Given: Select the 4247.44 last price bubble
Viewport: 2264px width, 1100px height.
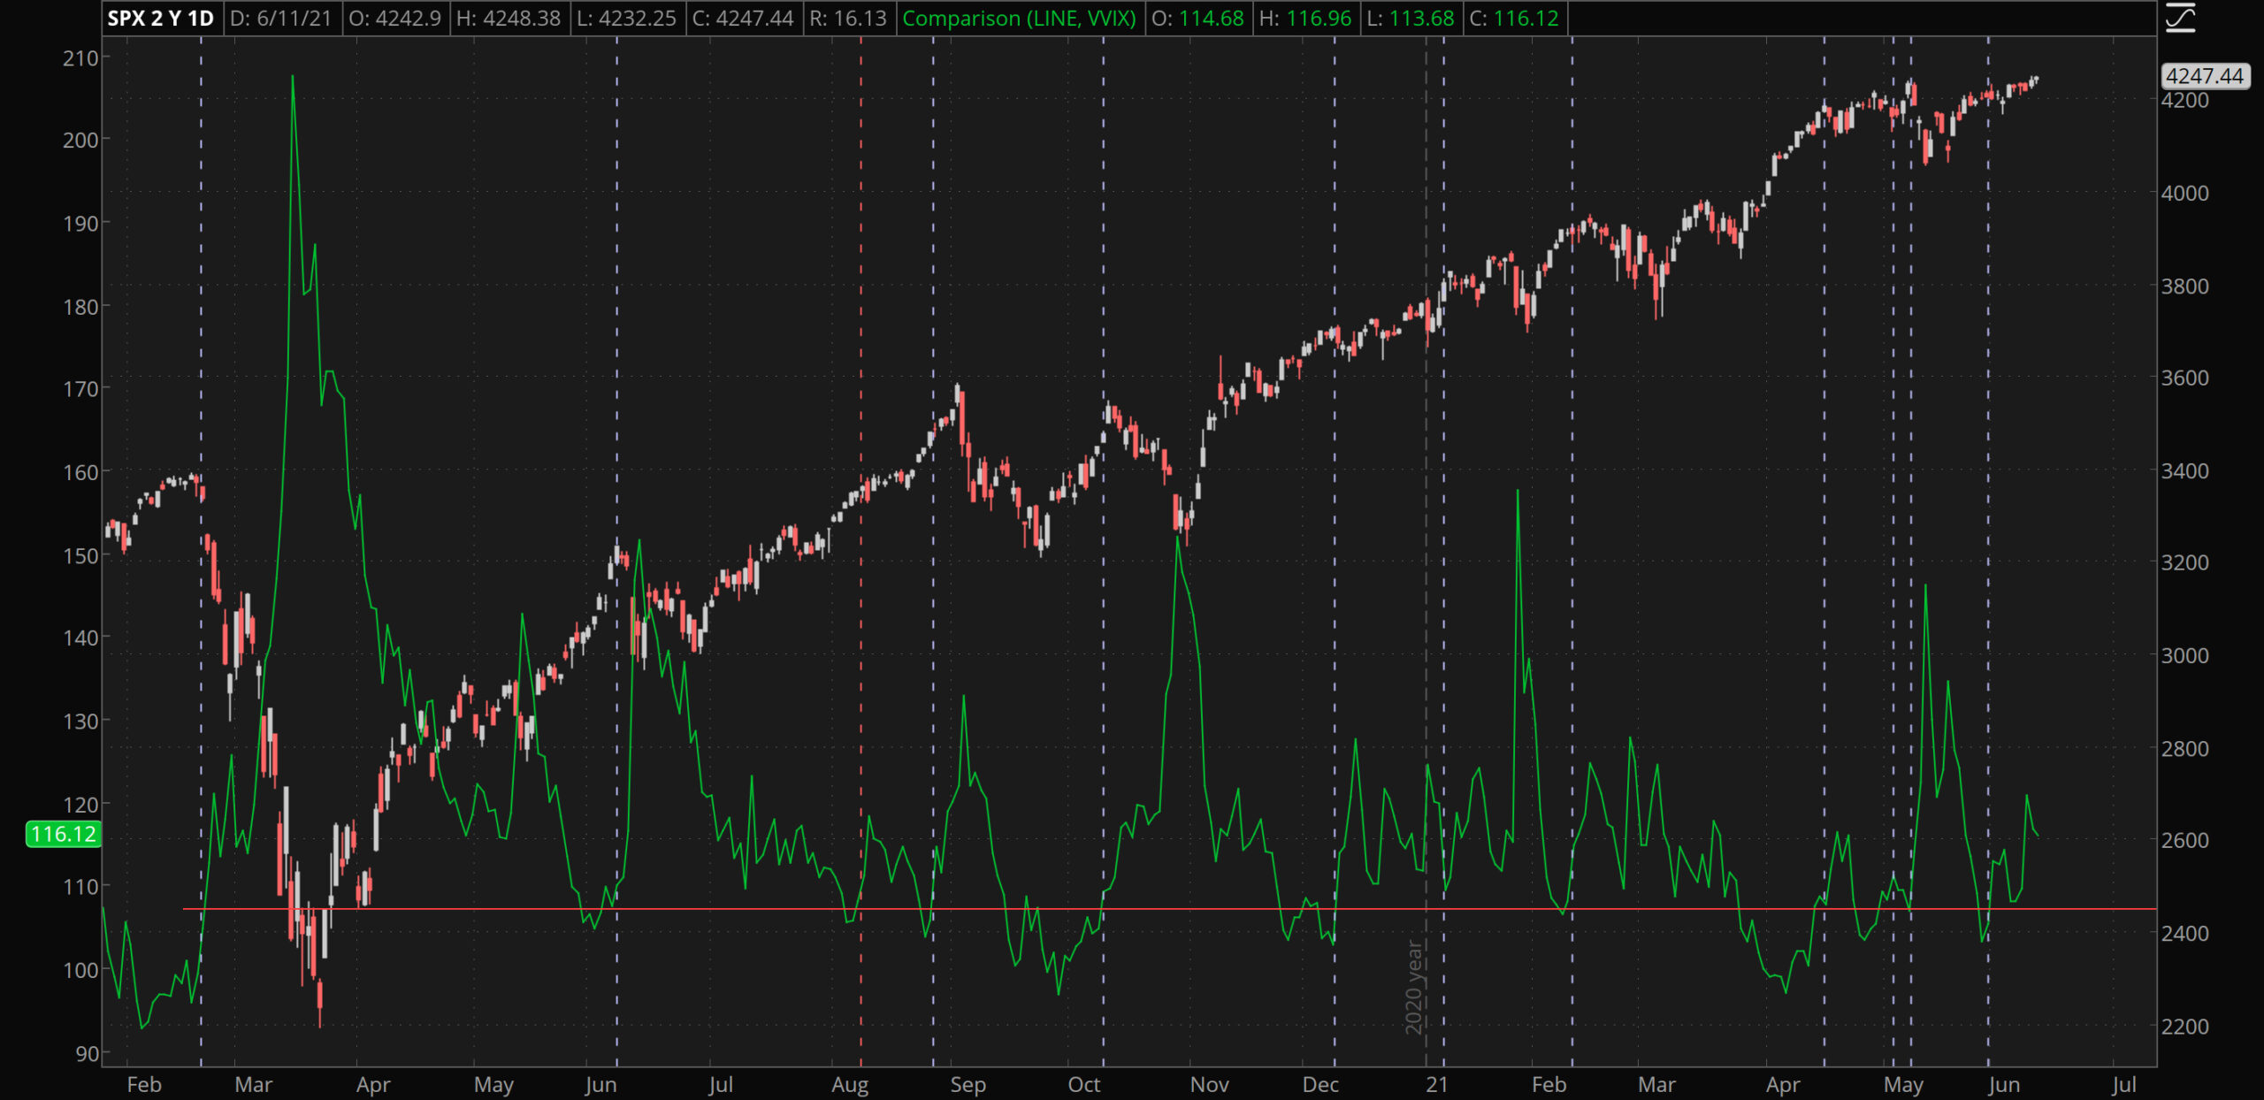Looking at the screenshot, I should pyautogui.click(x=2204, y=76).
